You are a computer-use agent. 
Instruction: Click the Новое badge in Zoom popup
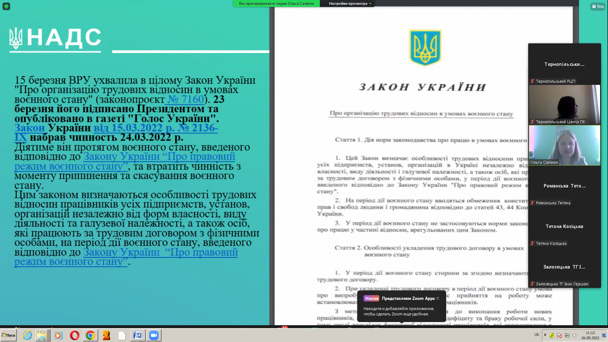click(371, 298)
